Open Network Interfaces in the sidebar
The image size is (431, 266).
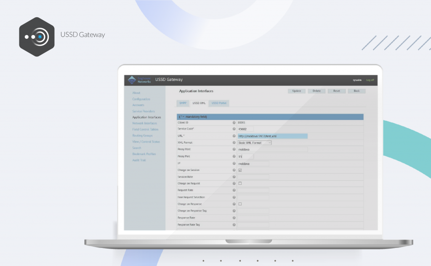tap(145, 123)
